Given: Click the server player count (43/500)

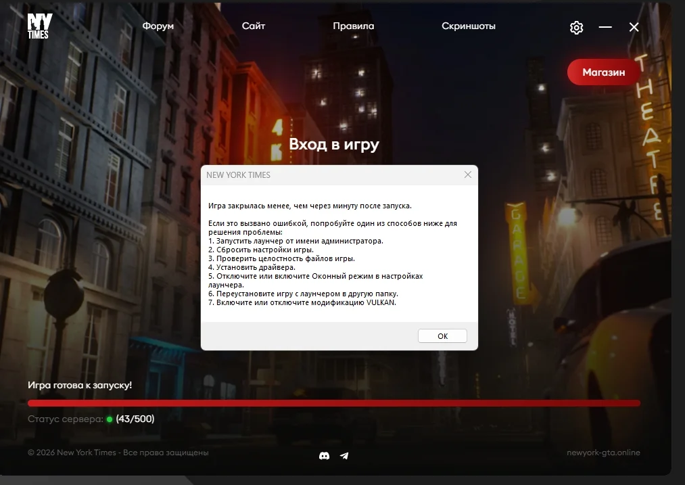Looking at the screenshot, I should click(135, 419).
